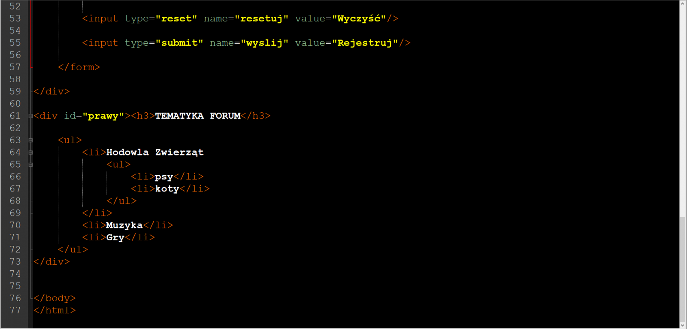Click the word koty in the code
The image size is (687, 329).
(167, 189)
